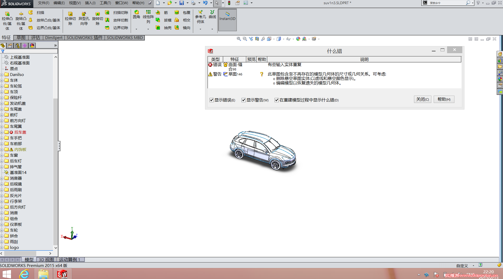
Task: Click the 关闭(C) button in the dialog
Action: 422,99
